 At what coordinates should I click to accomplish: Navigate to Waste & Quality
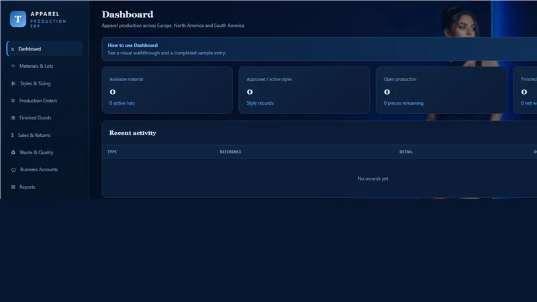coord(44,152)
